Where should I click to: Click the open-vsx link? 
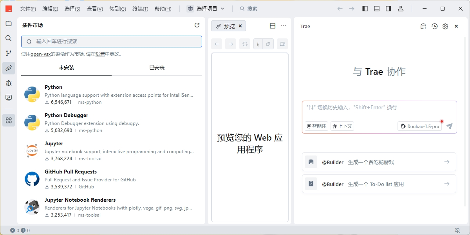(x=40, y=54)
